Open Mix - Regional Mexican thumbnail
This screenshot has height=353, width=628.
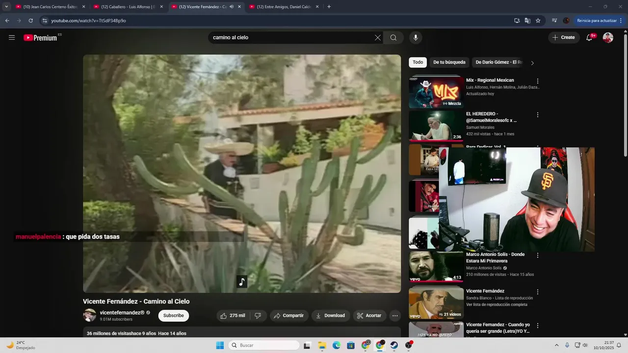click(x=436, y=93)
